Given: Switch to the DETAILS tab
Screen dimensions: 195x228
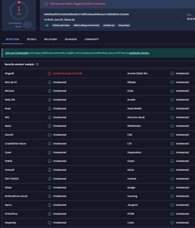Looking at the screenshot, I should (32, 39).
